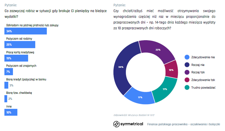The height and width of the screenshot is (131, 225).
Task: Select the Zdecydowanie nie legend color dot
Action: click(x=187, y=57)
